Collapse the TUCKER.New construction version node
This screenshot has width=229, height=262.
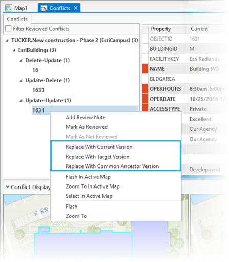point(7,41)
